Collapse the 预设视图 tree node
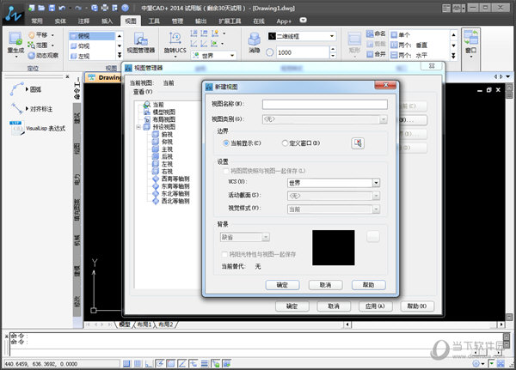This screenshot has height=370, width=516. coord(138,127)
